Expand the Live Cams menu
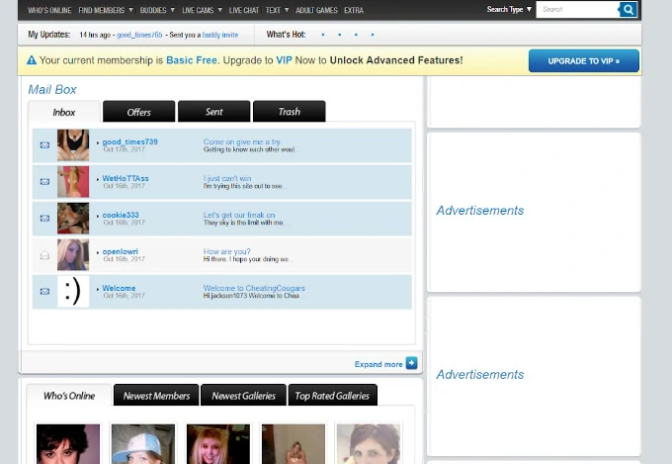 202,10
